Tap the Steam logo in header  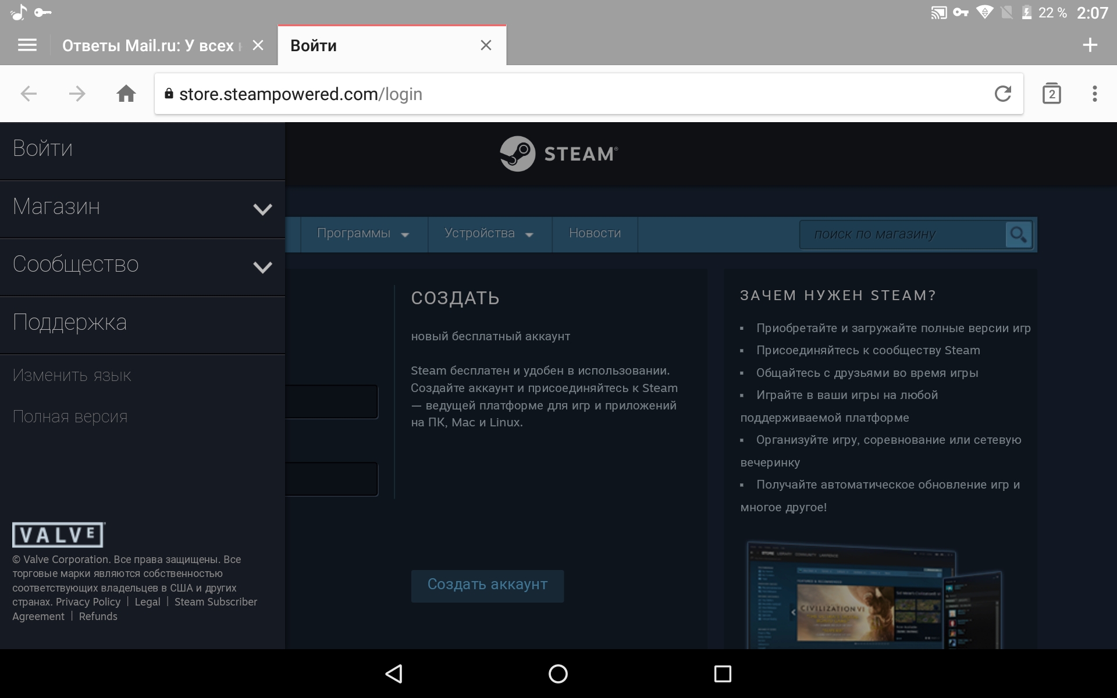point(558,154)
